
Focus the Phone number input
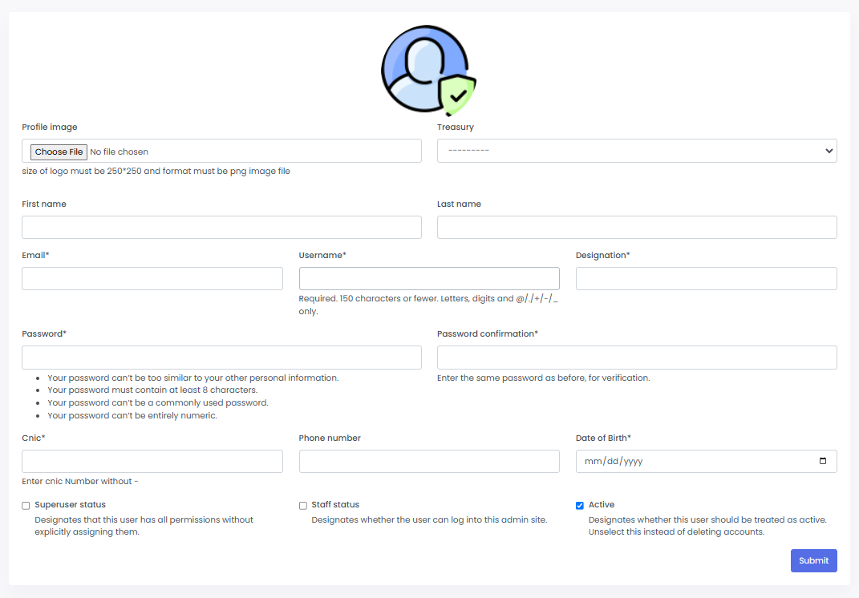coord(429,461)
